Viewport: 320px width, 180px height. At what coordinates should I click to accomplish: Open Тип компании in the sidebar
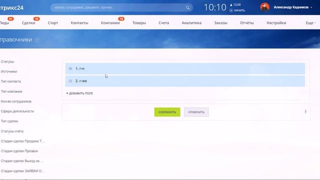click(11, 91)
